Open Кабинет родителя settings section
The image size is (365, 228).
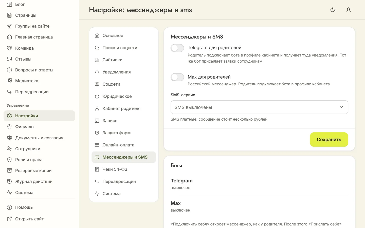[124, 108]
